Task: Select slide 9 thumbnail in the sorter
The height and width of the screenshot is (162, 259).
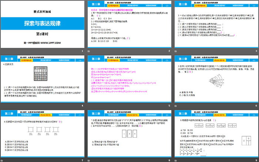Action: click(216, 134)
